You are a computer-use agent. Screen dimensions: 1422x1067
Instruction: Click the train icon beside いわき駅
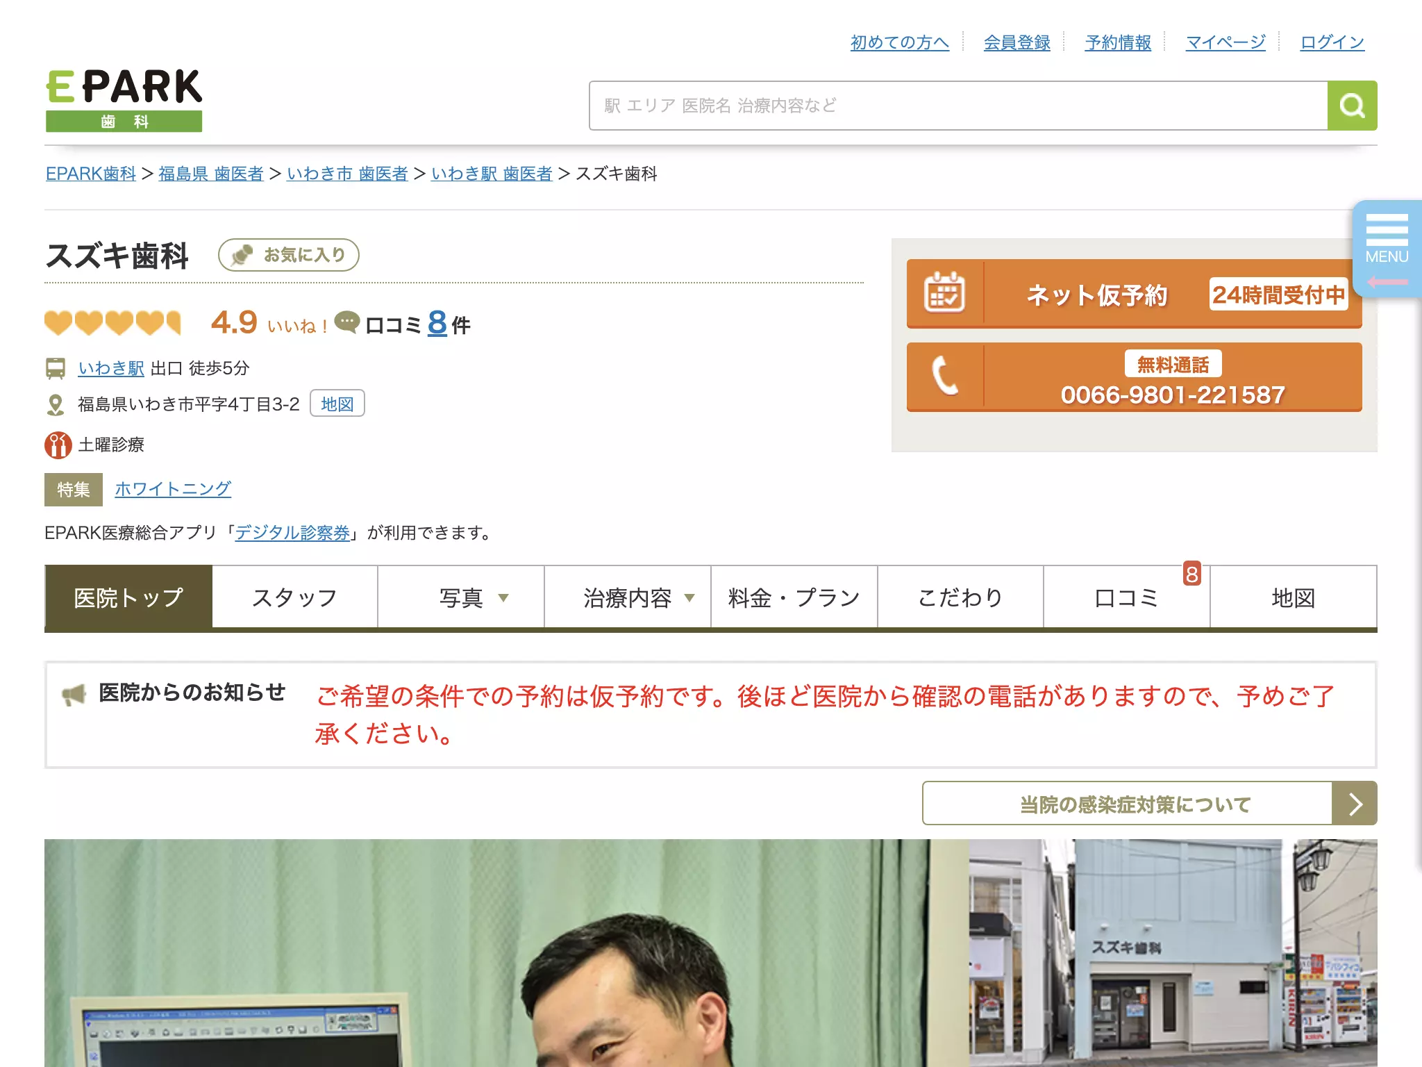(x=56, y=368)
